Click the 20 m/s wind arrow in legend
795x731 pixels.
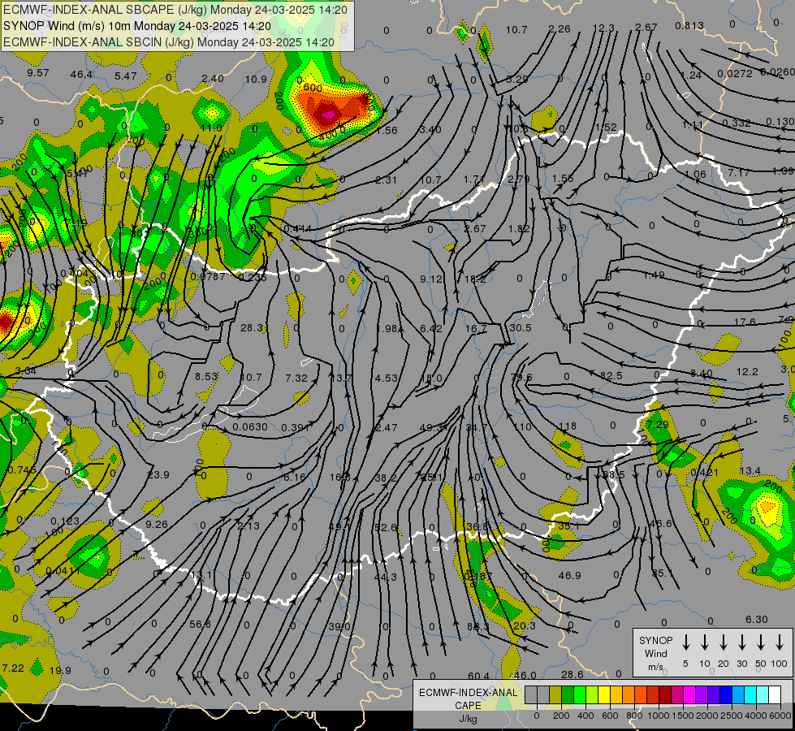click(724, 642)
